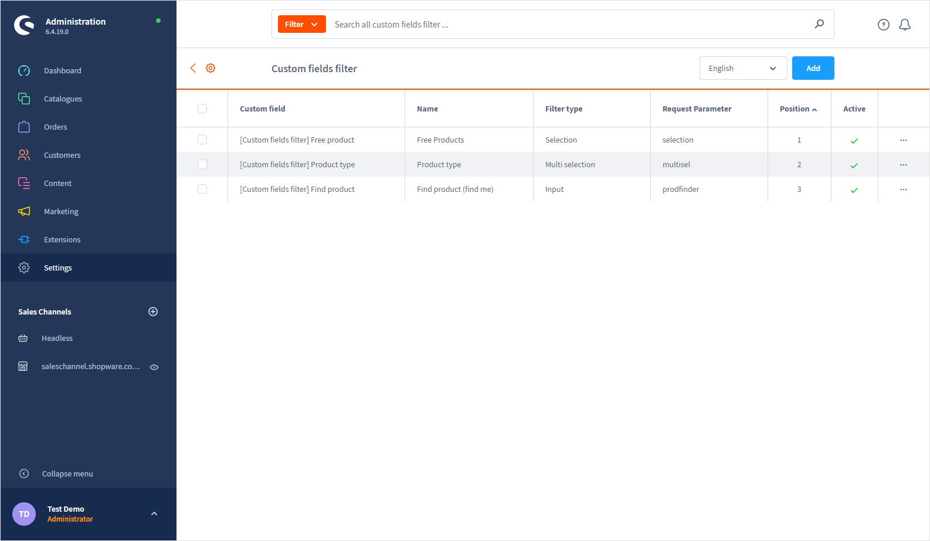The height and width of the screenshot is (541, 930).
Task: Open the English language dropdown
Action: point(743,68)
